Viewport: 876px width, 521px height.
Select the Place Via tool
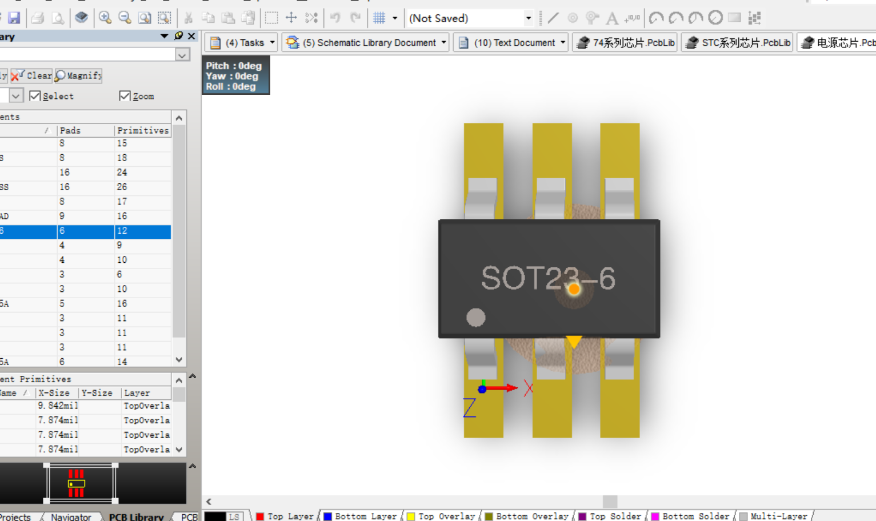(x=593, y=18)
